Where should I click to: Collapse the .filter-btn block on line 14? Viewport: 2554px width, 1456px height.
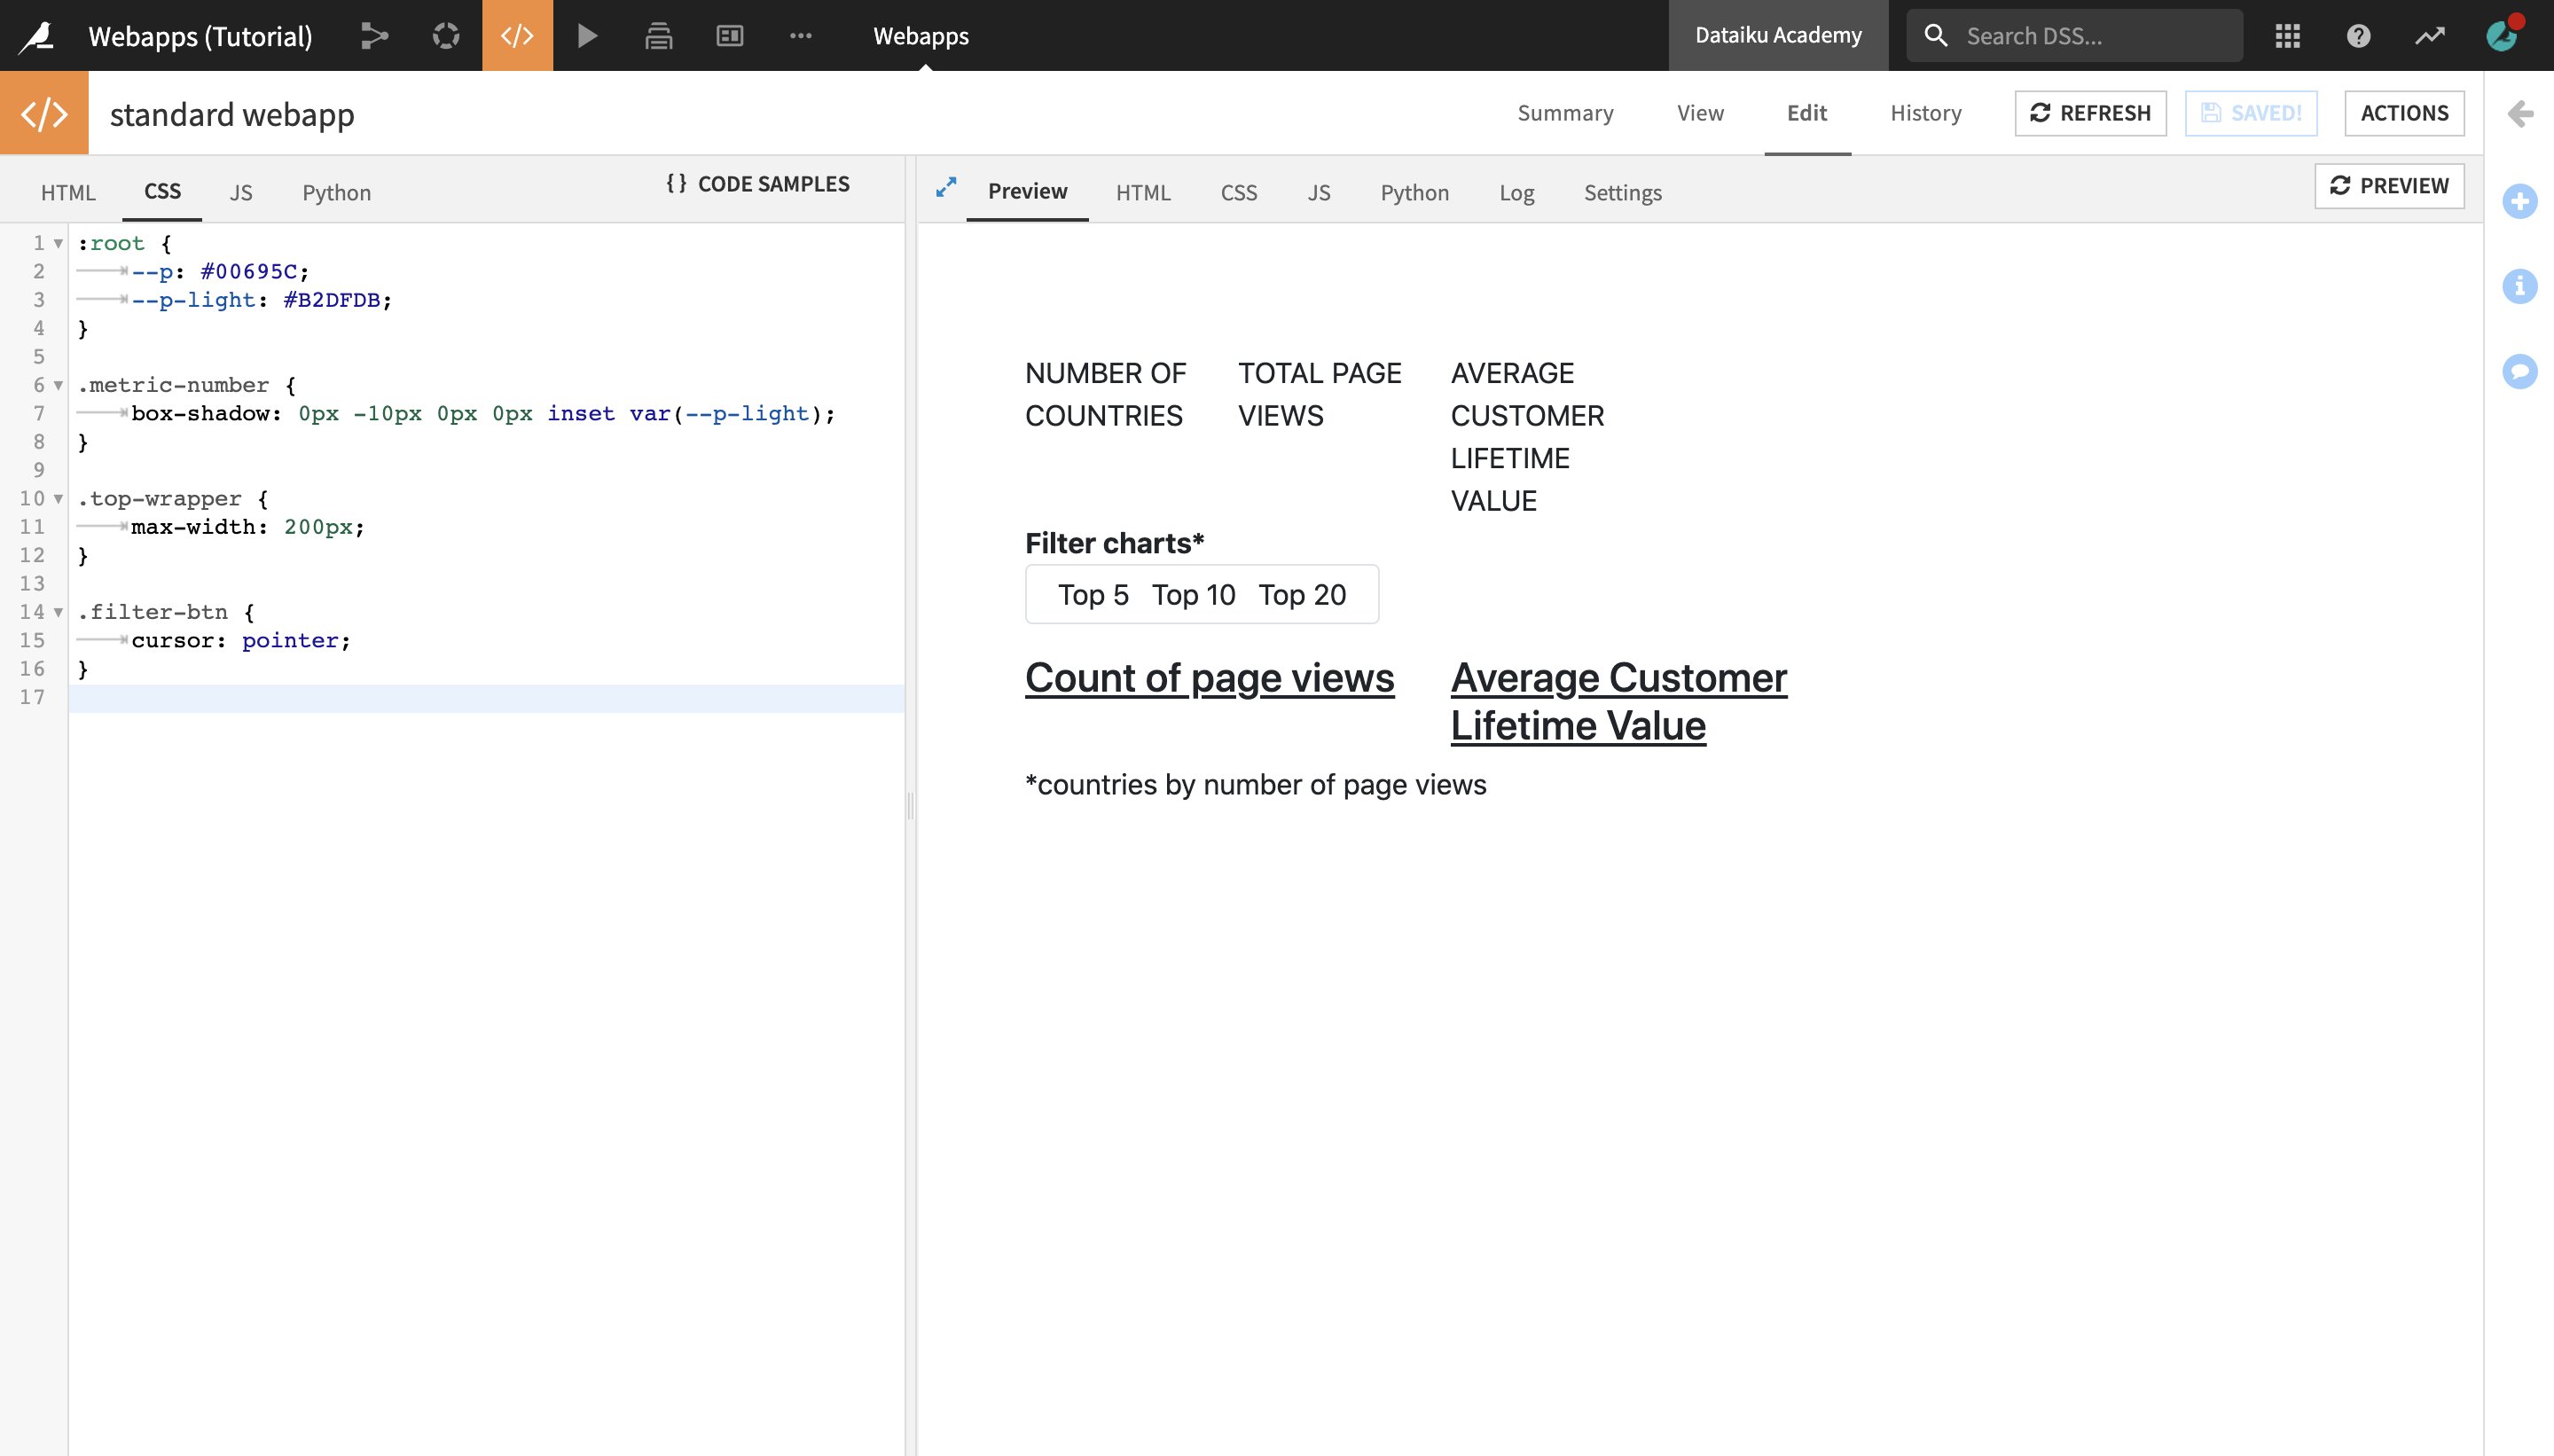click(x=58, y=612)
